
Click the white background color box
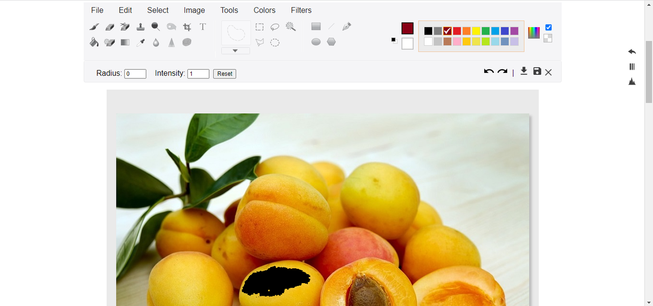(x=408, y=44)
